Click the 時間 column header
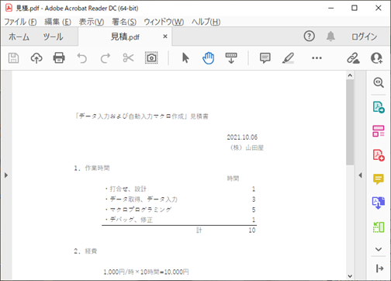This screenshot has width=391, height=281. click(233, 179)
